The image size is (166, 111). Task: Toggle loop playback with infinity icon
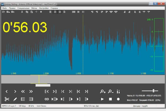[x=47, y=99]
